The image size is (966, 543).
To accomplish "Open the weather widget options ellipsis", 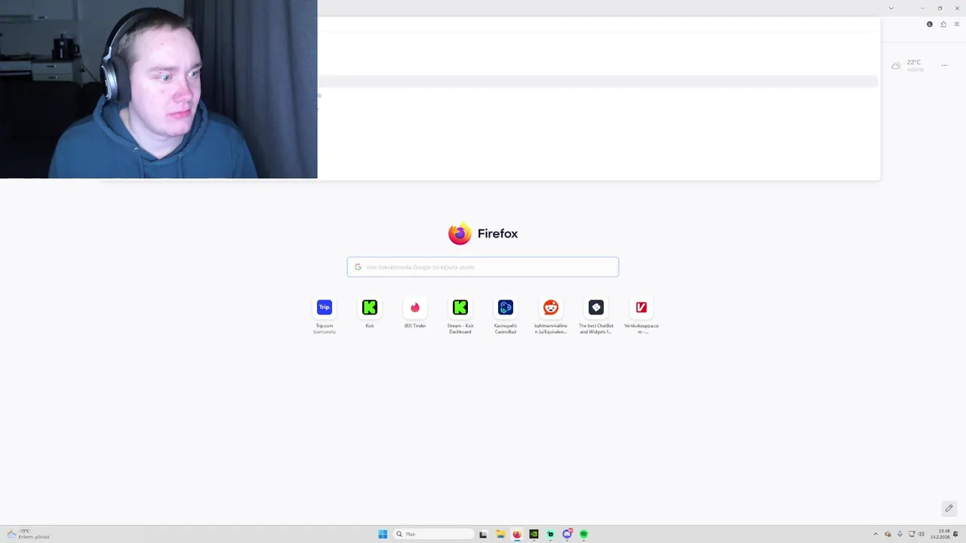I will [944, 66].
